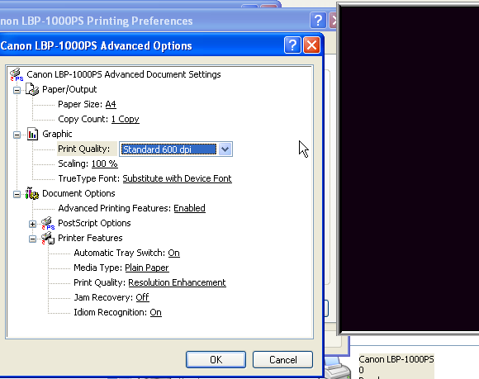Click the Media Type Plain Paper value
This screenshot has width=479, height=379.
point(147,268)
